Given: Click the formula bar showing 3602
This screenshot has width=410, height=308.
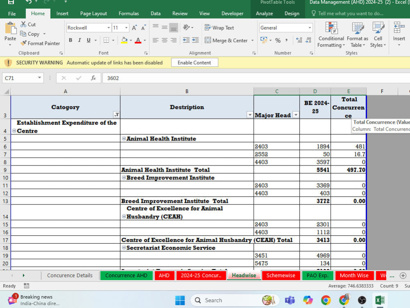Looking at the screenshot, I should (256, 78).
